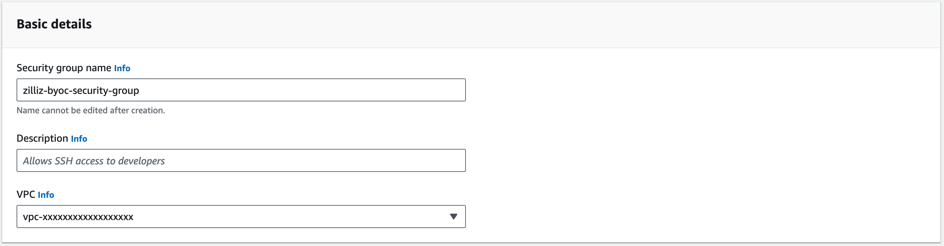Click the Description field label

point(42,138)
